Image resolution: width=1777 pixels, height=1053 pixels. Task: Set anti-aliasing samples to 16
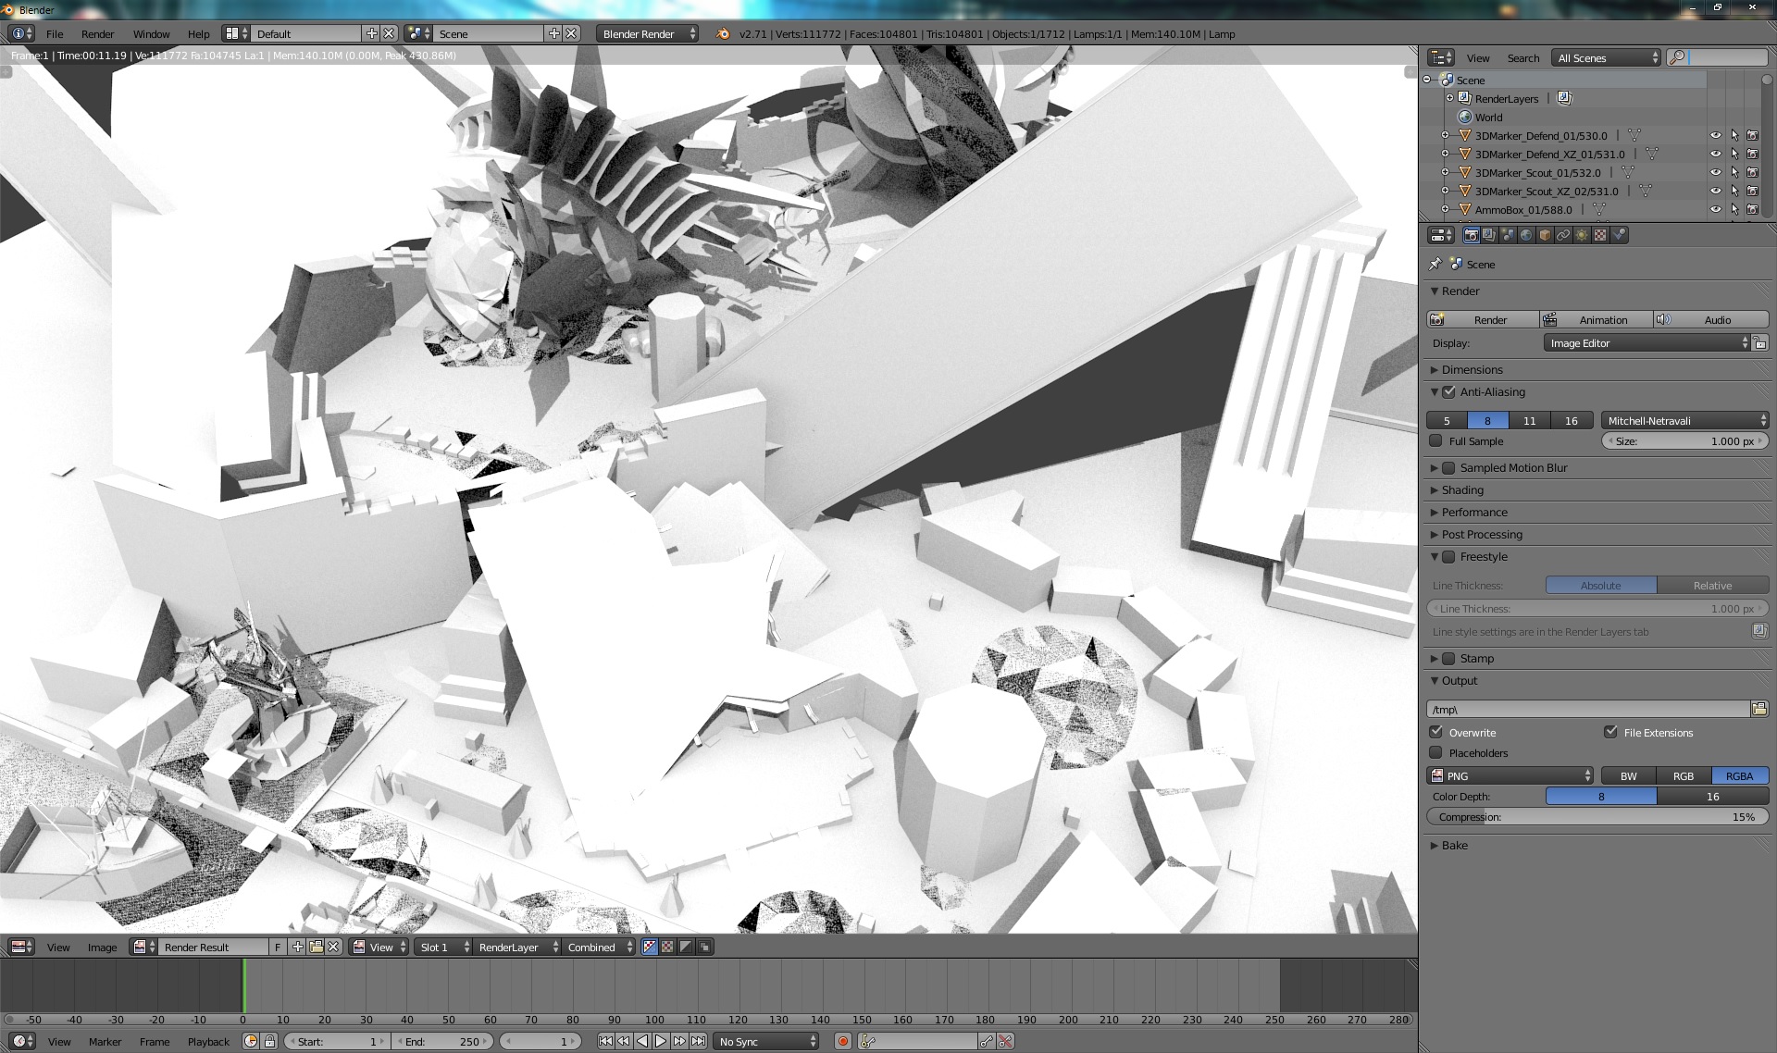1572,420
